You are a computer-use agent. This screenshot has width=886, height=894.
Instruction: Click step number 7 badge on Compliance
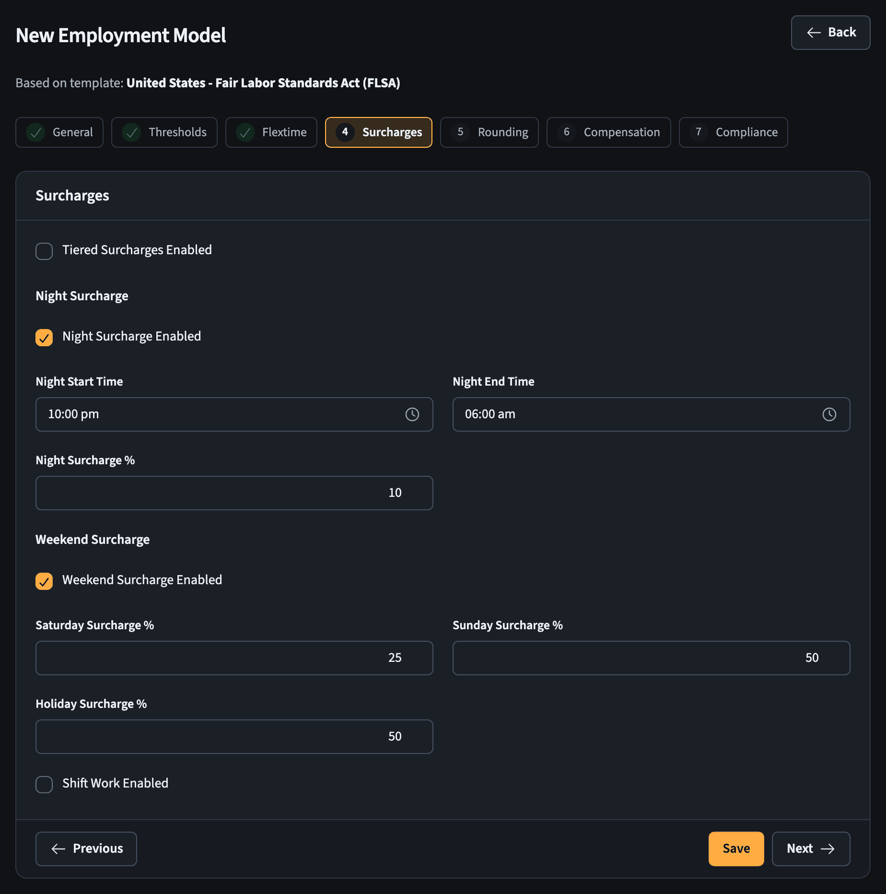[699, 132]
